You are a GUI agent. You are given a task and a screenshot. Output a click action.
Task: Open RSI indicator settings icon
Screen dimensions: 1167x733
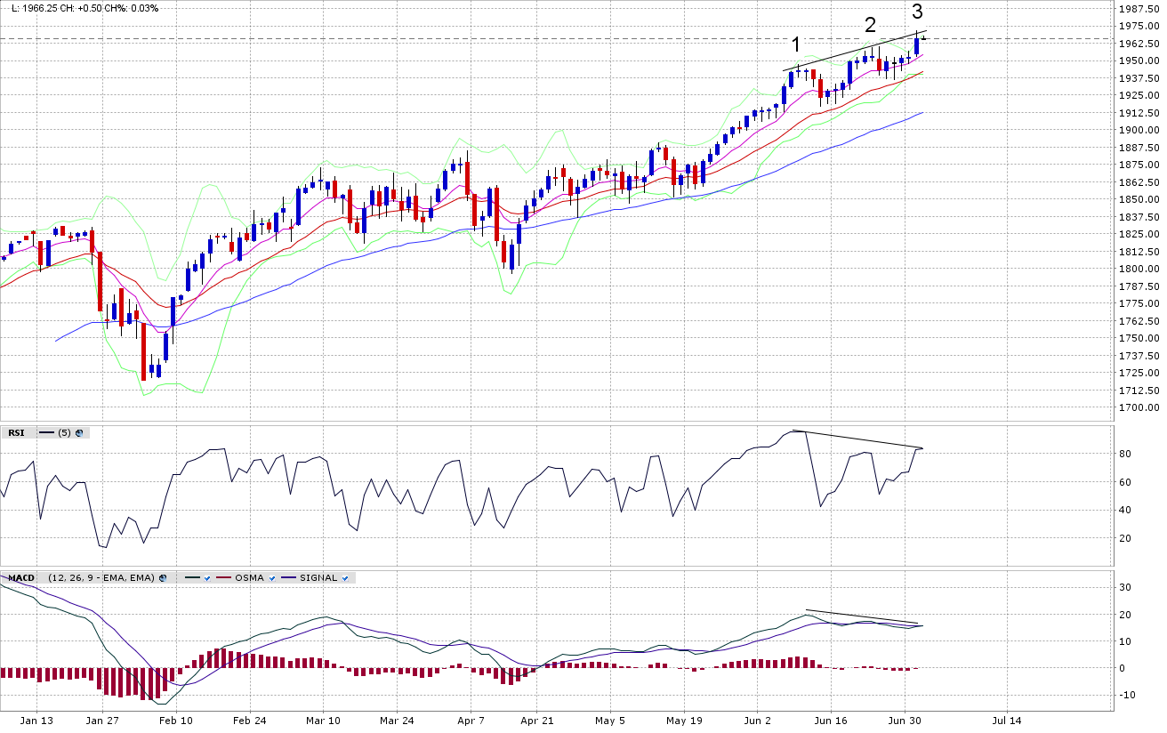[x=79, y=433]
